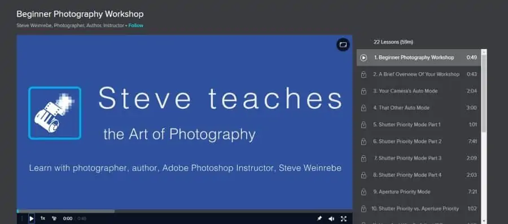The height and width of the screenshot is (224, 508).
Task: Click lock icon beside That Other Auto Mode
Action: 364,108
